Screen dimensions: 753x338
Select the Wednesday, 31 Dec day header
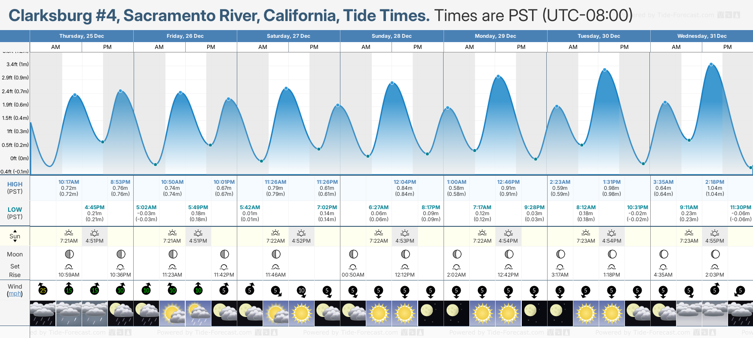(x=701, y=36)
